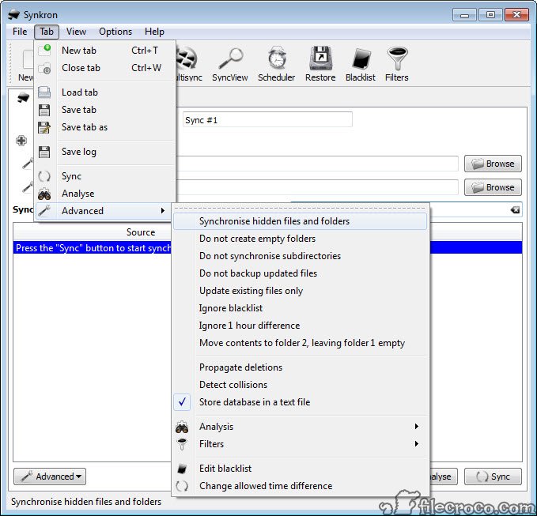Select Change allowed time difference entry
This screenshot has height=516, width=537.
coord(300,486)
